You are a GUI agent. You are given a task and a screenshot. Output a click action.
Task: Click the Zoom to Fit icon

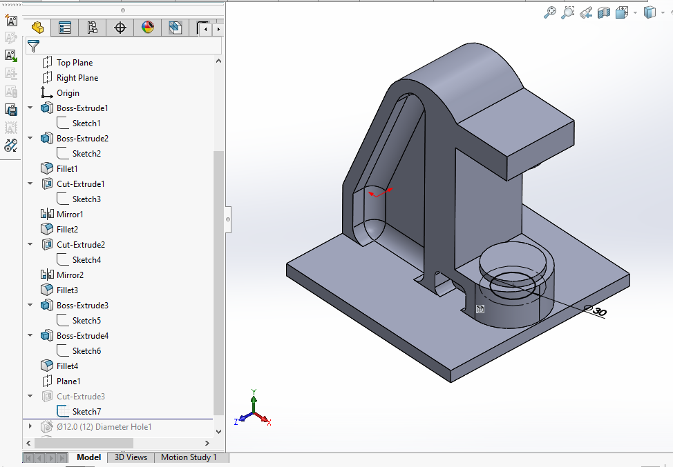(550, 12)
